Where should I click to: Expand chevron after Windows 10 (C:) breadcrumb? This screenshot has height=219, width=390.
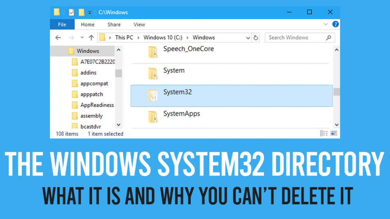tap(188, 38)
